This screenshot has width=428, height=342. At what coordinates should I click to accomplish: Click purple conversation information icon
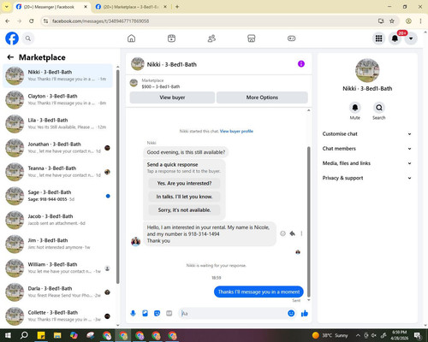(x=301, y=64)
